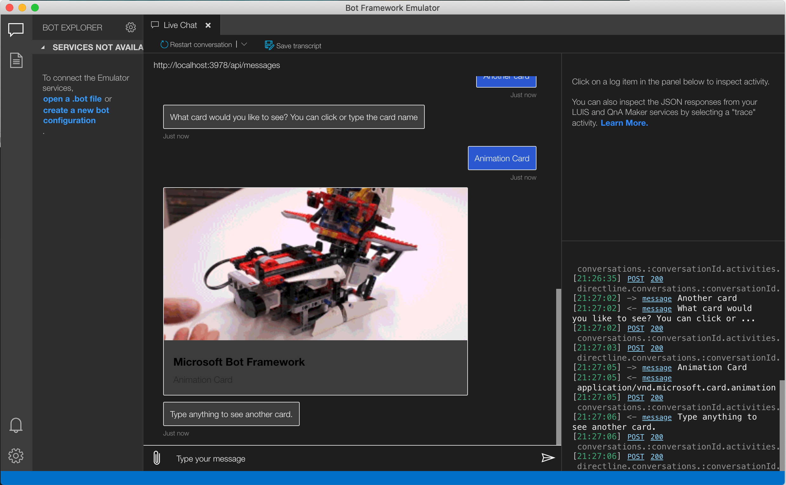Click the endpoint URL localhost:3978/api/messages
Image resolution: width=786 pixels, height=485 pixels.
click(x=216, y=65)
